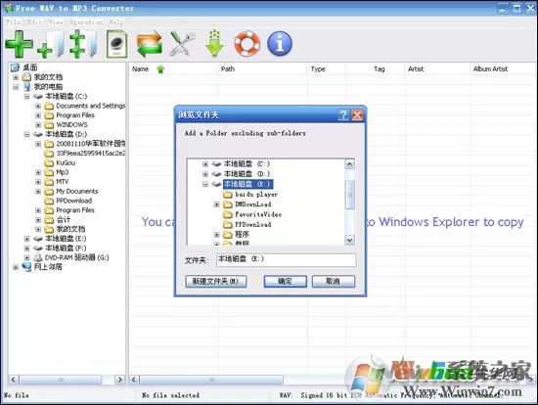This screenshot has height=405, width=538.
Task: Expand the Mp3 folder in left tree
Action: [38, 172]
